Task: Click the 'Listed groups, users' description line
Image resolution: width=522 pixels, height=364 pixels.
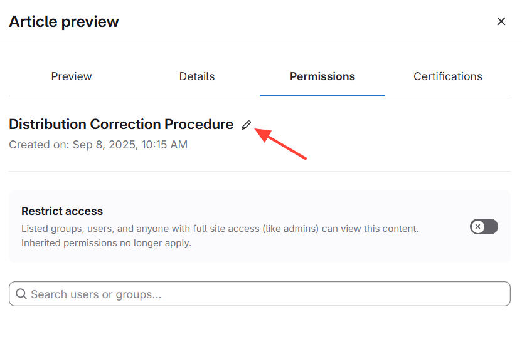Action: 220,229
